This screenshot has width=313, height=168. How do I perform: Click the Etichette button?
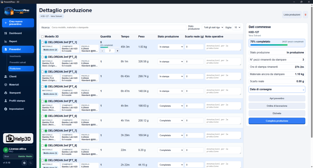pos(277,113)
